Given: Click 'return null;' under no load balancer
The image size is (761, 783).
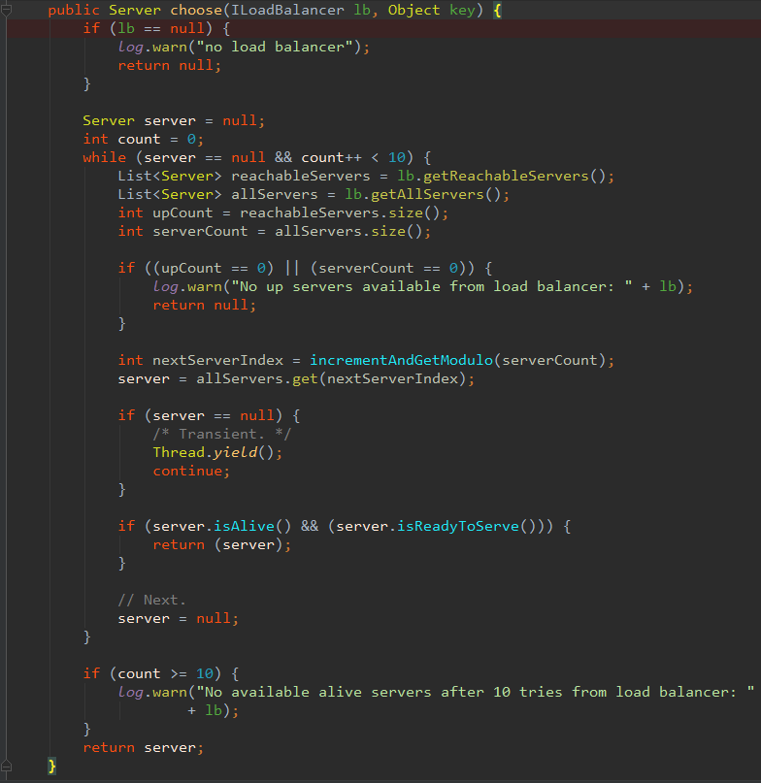Looking at the screenshot, I should pos(170,65).
